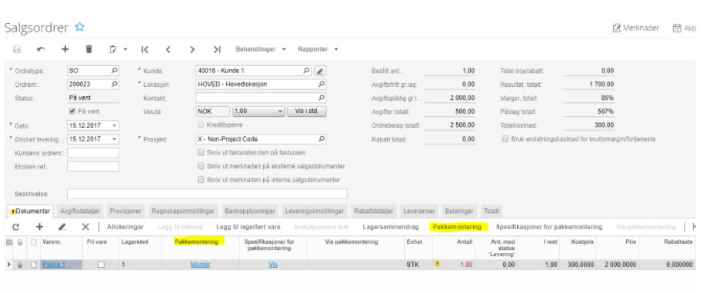Expand the Pakke 1 row arrow

(8, 265)
